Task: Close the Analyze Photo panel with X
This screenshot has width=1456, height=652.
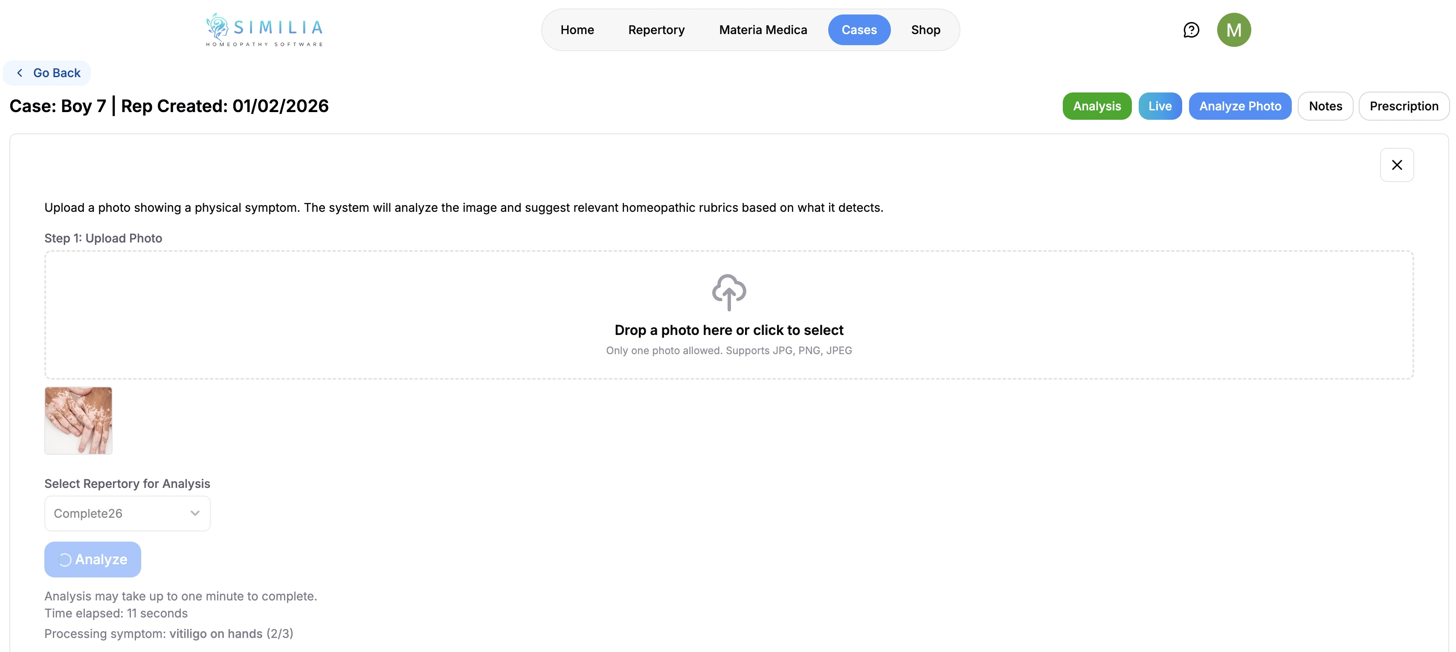Action: tap(1396, 165)
